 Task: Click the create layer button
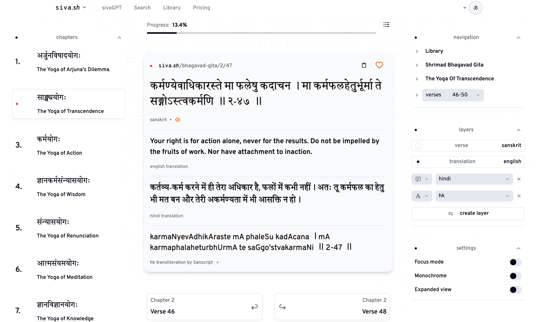tap(468, 214)
